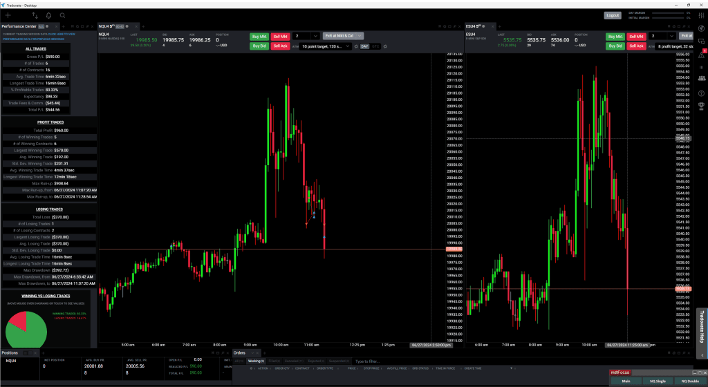The height and width of the screenshot is (387, 708).
Task: Click the people group icon in right sidebar
Action: pos(701,79)
